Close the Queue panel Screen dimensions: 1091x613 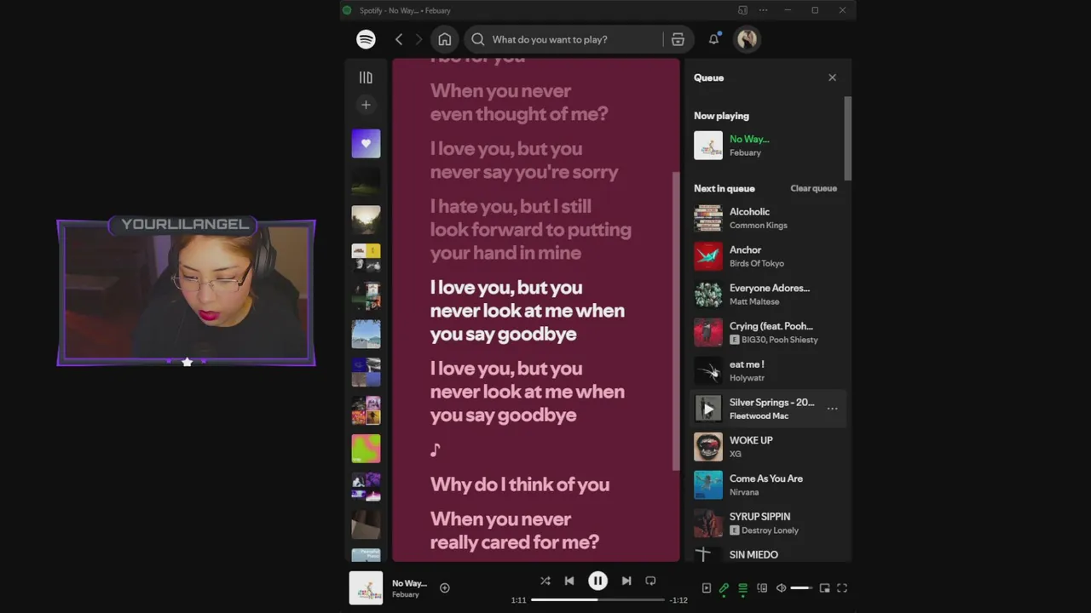click(832, 77)
